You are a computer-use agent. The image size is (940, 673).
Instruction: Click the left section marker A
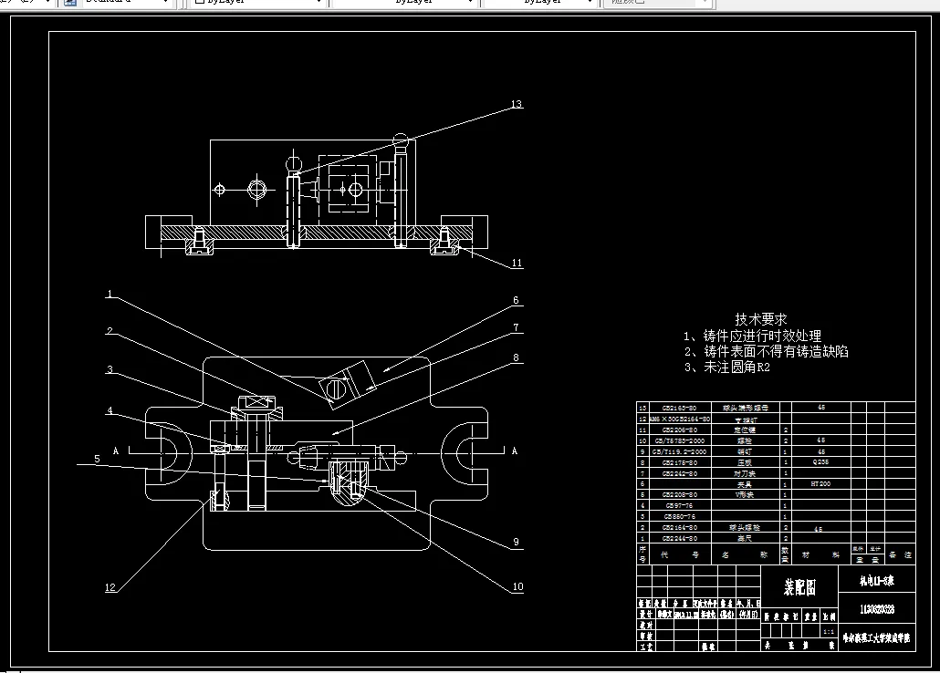coord(116,450)
